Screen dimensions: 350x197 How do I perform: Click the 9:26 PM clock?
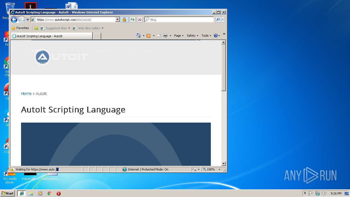[336, 193]
